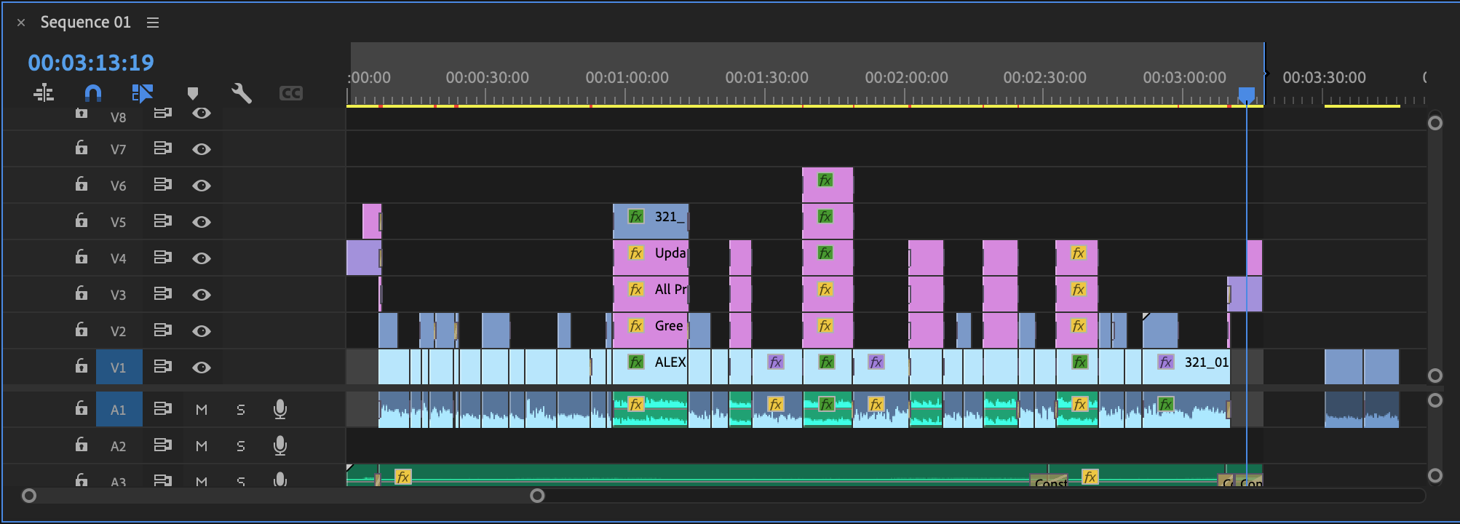Toggle V2 track eye visibility
Screen dimensions: 1460x524
[202, 331]
